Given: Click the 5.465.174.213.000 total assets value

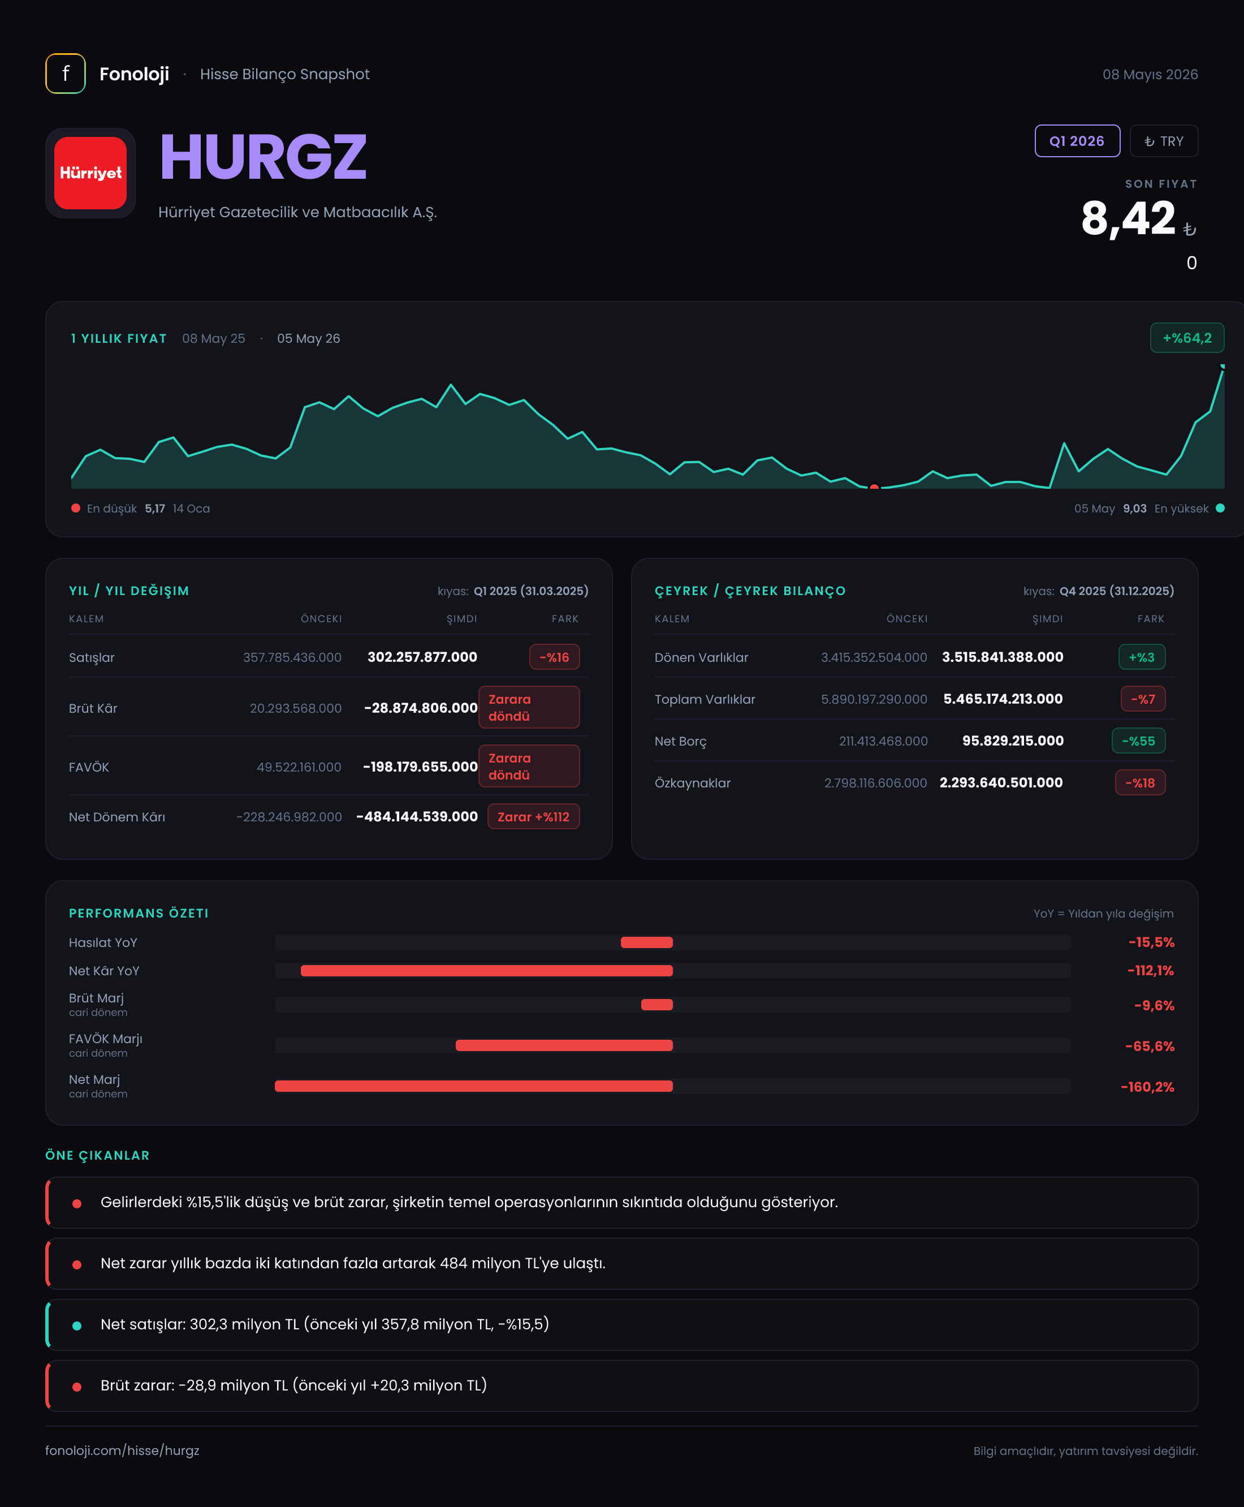Looking at the screenshot, I should (x=1003, y=699).
